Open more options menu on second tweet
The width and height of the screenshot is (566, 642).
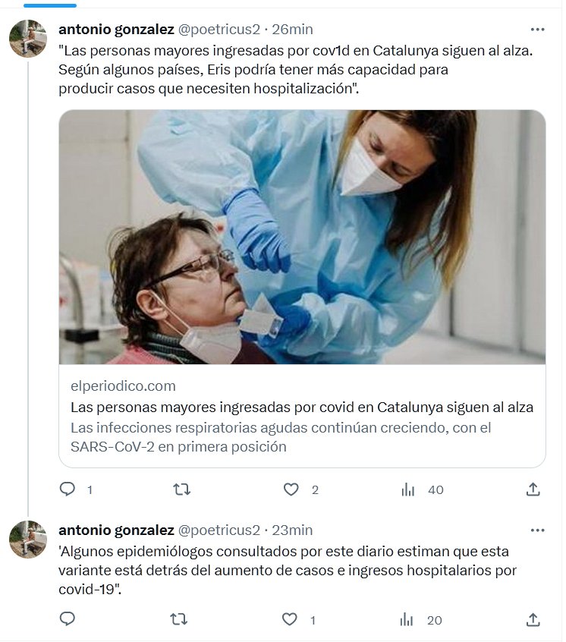(538, 530)
